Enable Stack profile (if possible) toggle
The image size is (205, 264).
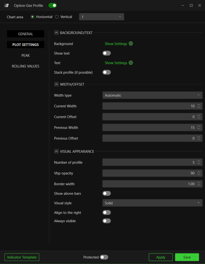(x=107, y=72)
